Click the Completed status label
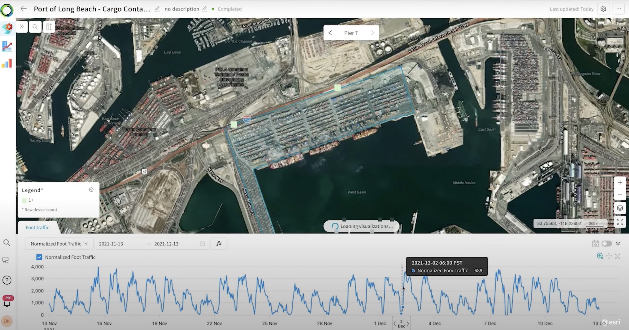 point(229,9)
